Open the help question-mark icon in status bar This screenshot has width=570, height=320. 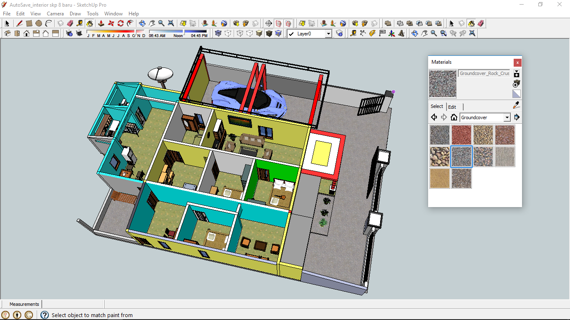click(x=45, y=315)
